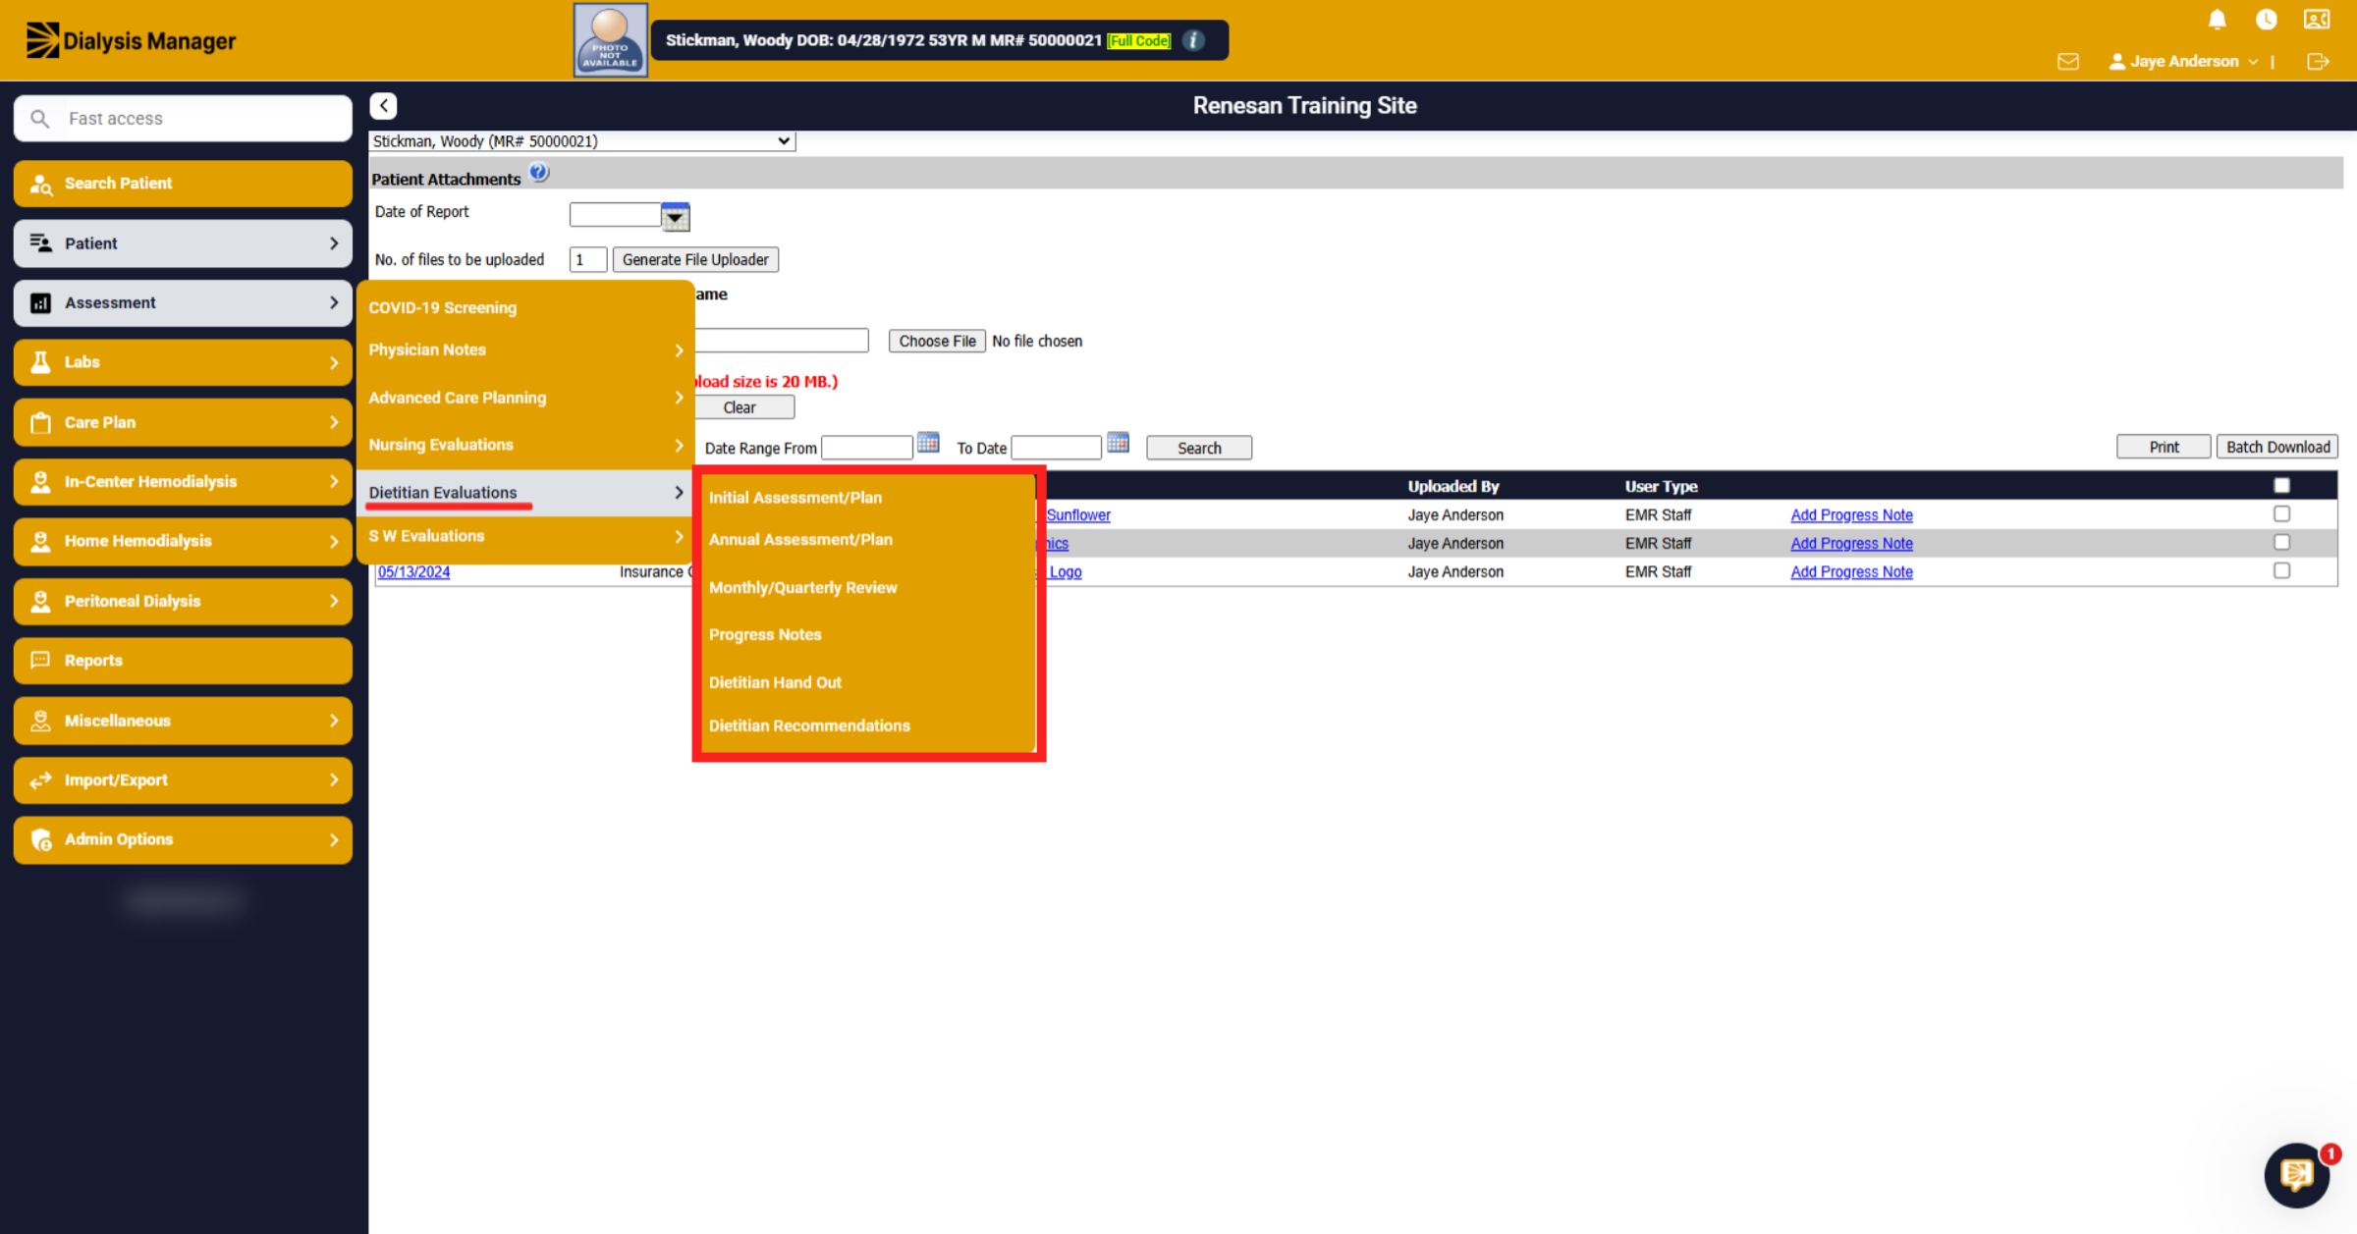Open the 05/13/2024 date link
Image resolution: width=2357 pixels, height=1234 pixels.
point(413,572)
